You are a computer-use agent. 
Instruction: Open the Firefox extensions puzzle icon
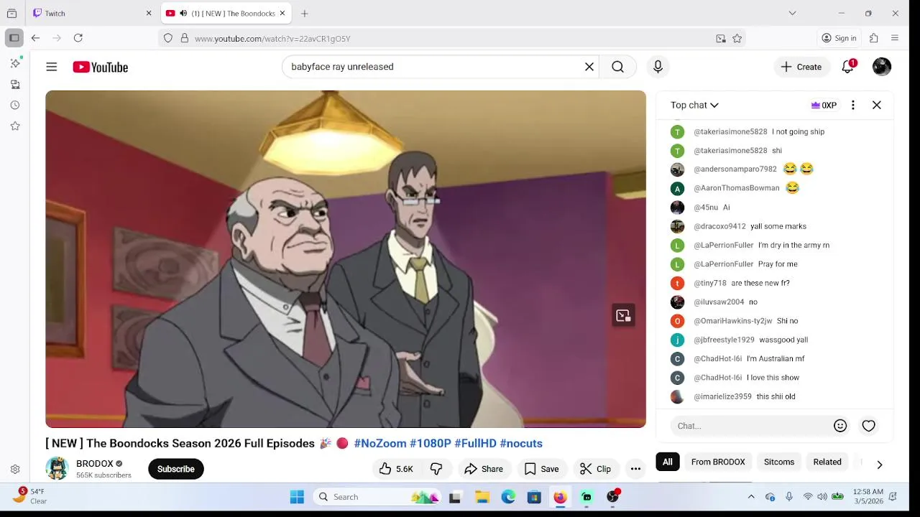(874, 38)
